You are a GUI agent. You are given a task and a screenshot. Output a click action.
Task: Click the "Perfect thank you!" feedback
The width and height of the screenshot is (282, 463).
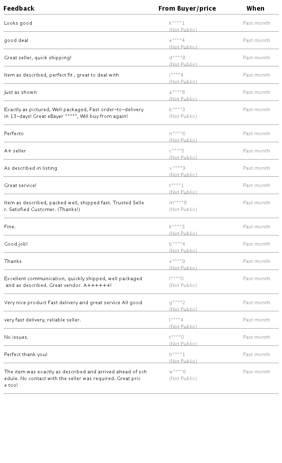pyautogui.click(x=26, y=355)
